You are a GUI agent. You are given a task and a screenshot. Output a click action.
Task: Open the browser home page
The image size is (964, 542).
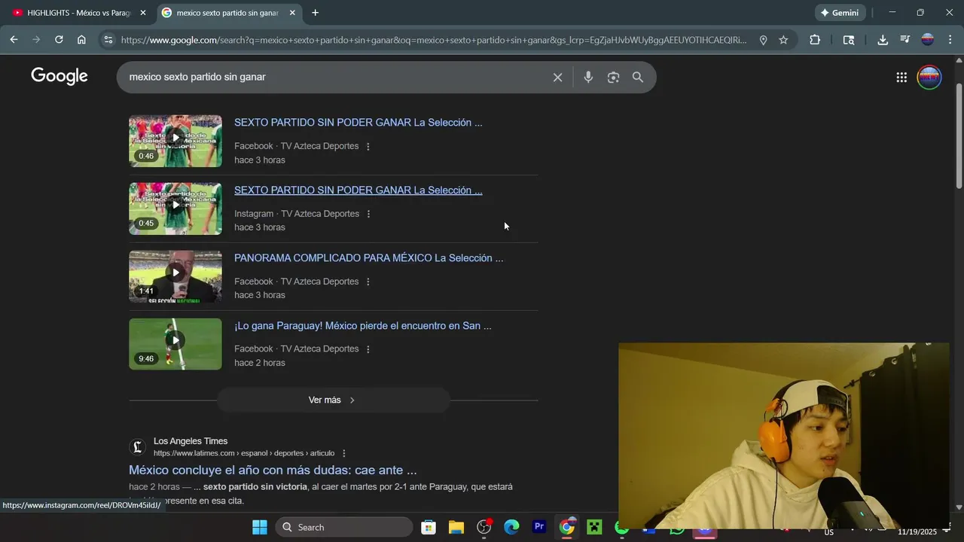[x=81, y=40]
